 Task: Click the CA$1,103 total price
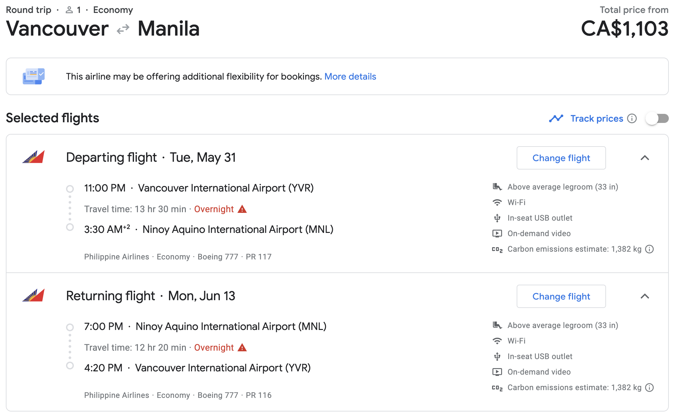pos(624,29)
